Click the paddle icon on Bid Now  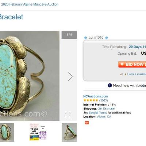(122, 64)
